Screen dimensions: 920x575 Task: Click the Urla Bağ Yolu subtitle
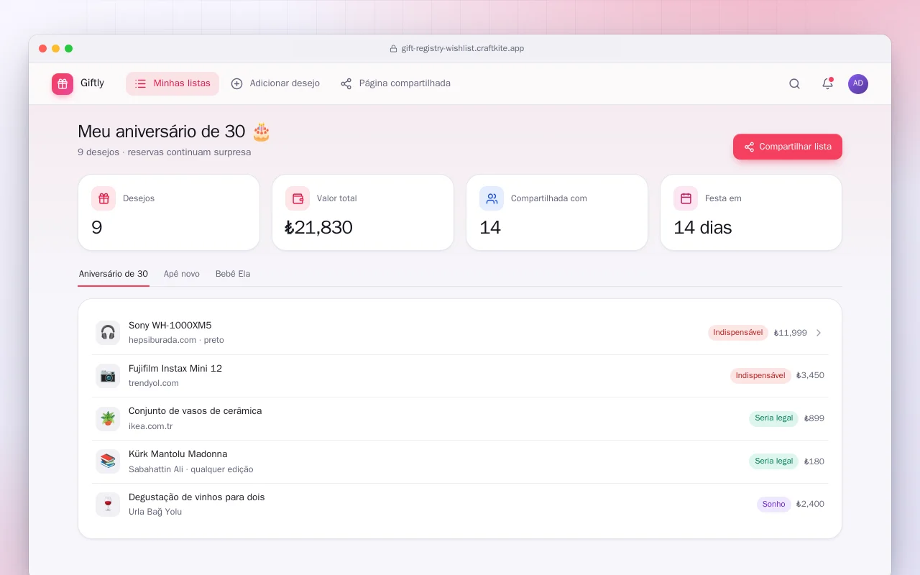155,512
